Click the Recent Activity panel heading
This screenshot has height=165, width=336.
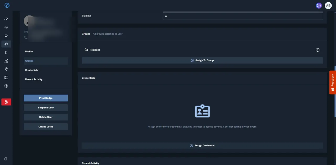tap(91, 163)
